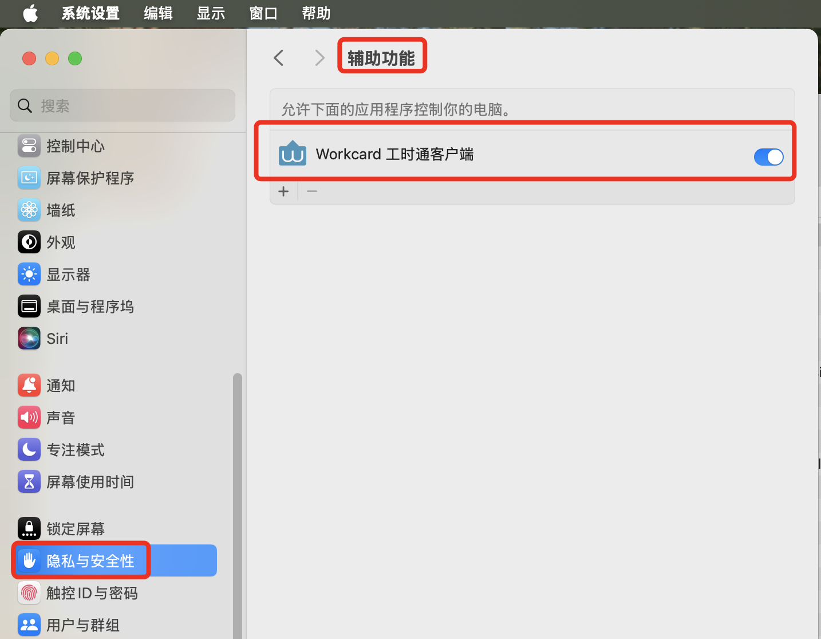Open the Sound (声音) speaker icon
The width and height of the screenshot is (821, 639).
pos(29,417)
